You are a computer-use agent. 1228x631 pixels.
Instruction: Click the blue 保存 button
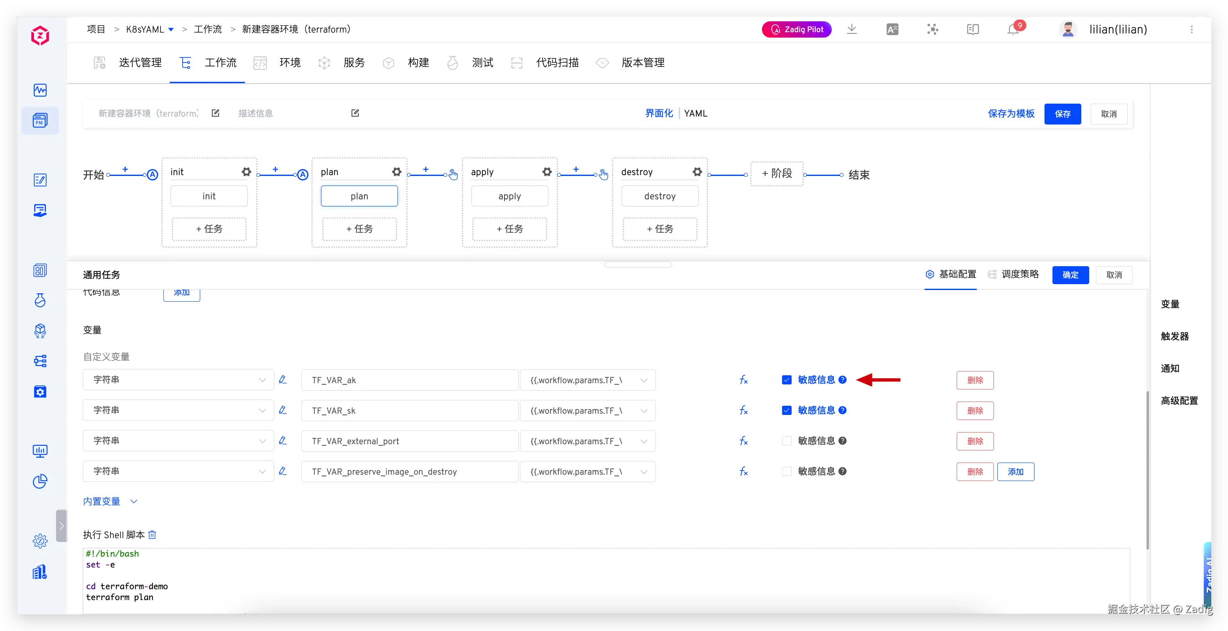coord(1062,114)
